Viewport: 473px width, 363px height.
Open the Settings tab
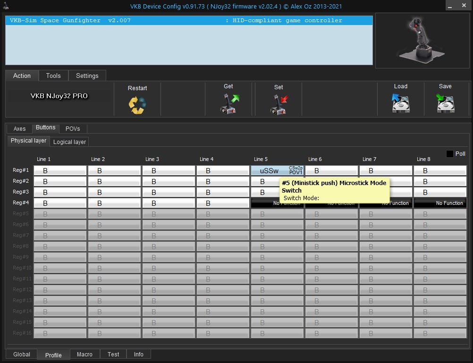pyautogui.click(x=87, y=76)
